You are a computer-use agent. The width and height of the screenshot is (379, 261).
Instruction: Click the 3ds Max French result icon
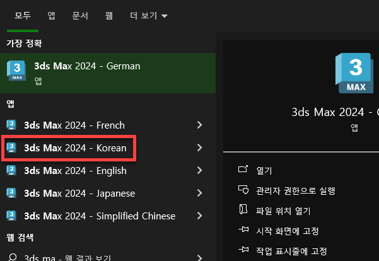pos(11,125)
